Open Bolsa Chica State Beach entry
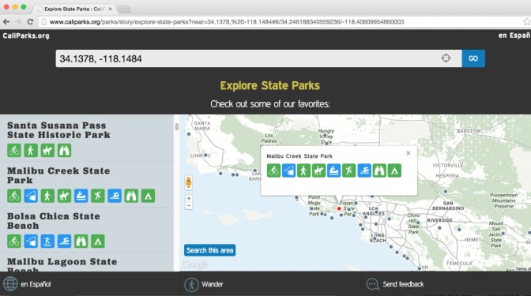Viewport: 531px width, 296px height. click(x=54, y=221)
